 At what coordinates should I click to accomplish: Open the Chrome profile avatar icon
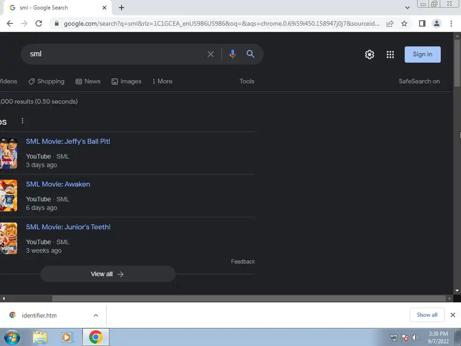pos(437,23)
